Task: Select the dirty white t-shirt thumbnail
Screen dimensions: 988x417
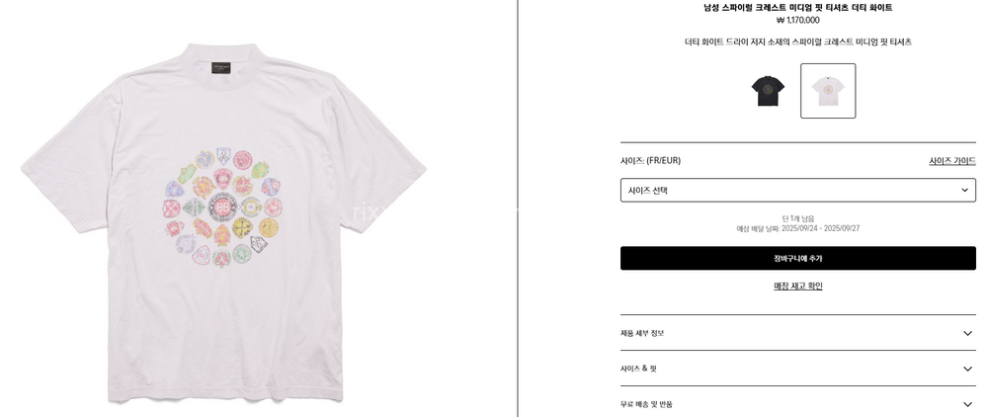Action: pos(828,91)
